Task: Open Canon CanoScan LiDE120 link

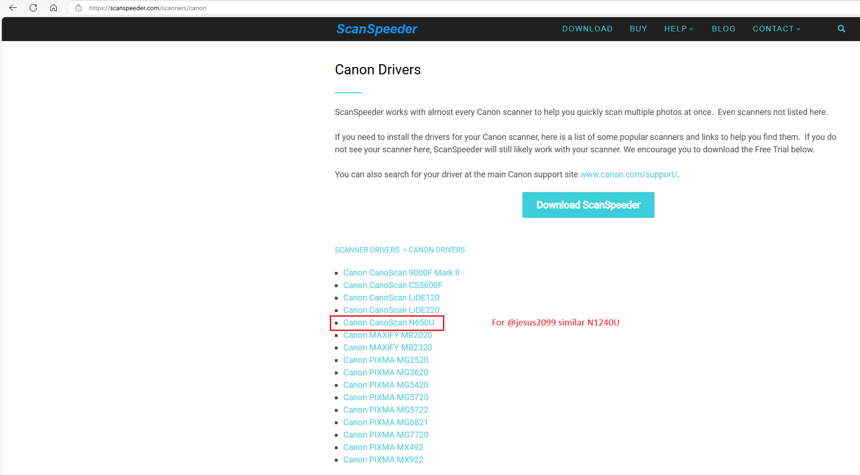Action: pyautogui.click(x=391, y=298)
